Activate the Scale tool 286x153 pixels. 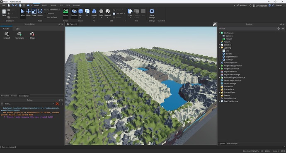click(x=34, y=12)
